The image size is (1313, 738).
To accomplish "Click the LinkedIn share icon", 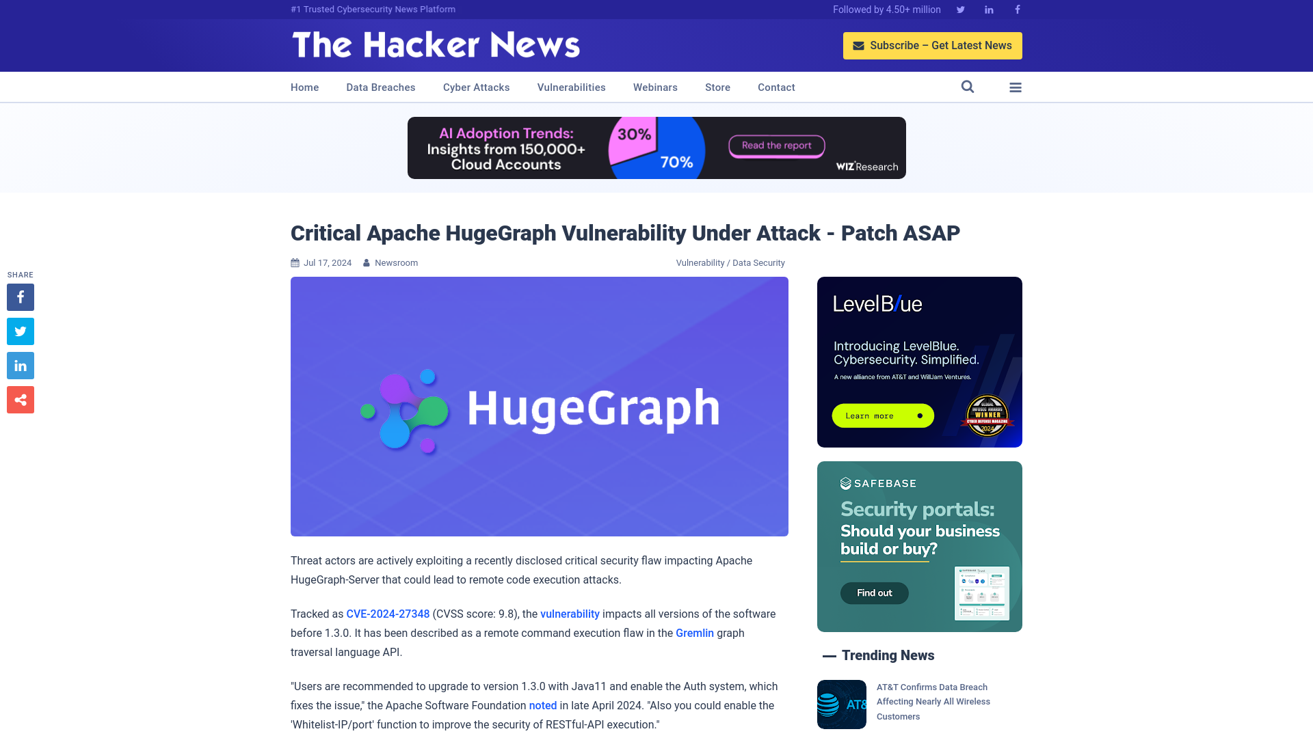I will coord(21,365).
